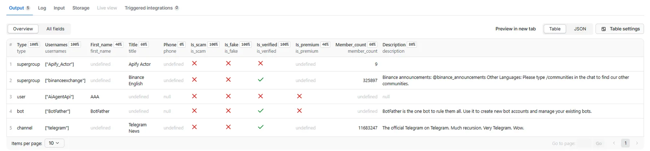
Task: Switch to the Storage tab
Action: click(x=81, y=8)
